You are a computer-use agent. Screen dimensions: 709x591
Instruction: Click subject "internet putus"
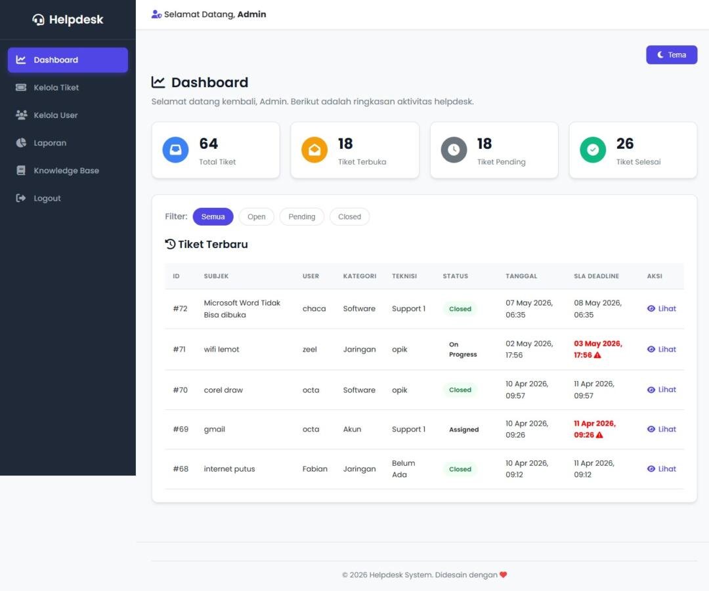(x=229, y=469)
